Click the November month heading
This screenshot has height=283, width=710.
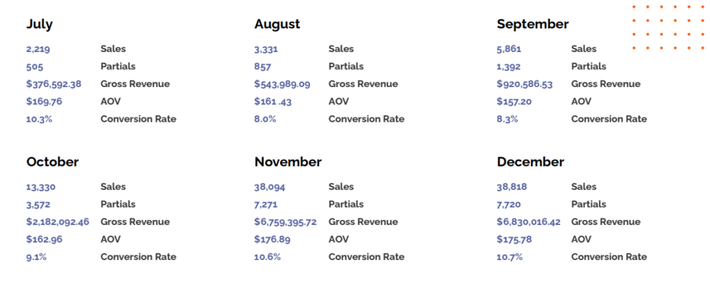(288, 162)
